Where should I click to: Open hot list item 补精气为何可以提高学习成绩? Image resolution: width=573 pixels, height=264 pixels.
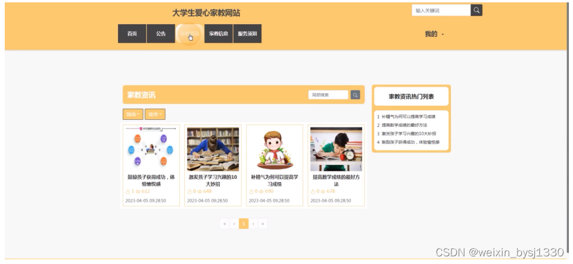(x=408, y=117)
